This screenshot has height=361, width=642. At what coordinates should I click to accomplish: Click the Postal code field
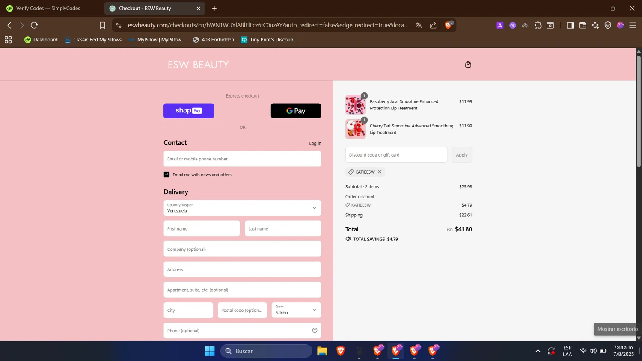pyautogui.click(x=242, y=310)
